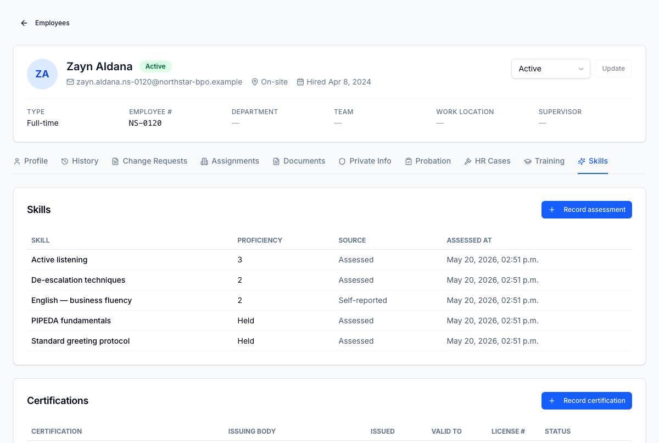Click the LICENSE # column header
659x443 pixels.
click(x=509, y=431)
